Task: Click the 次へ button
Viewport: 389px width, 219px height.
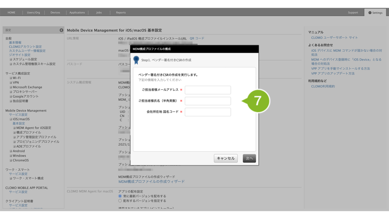Action: [249, 159]
